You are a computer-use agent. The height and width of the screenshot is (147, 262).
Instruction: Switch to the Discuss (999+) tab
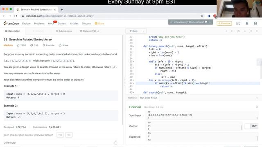tap(89, 31)
